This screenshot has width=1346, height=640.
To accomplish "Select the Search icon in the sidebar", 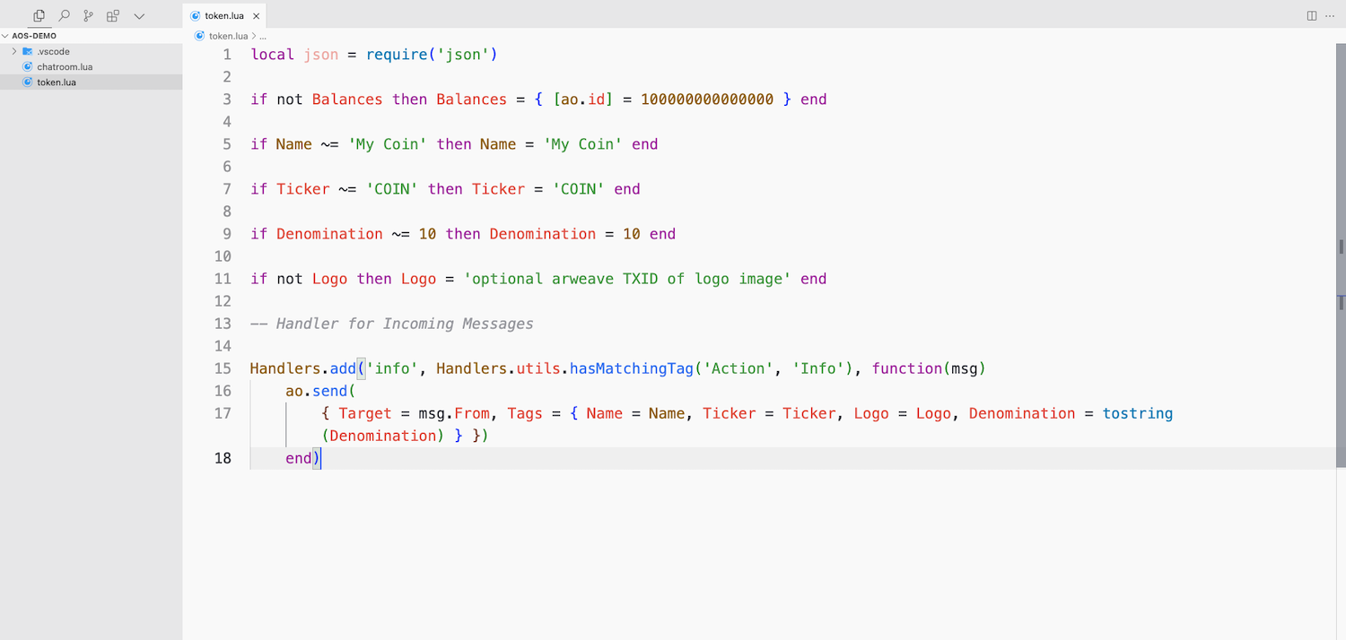I will (x=63, y=15).
